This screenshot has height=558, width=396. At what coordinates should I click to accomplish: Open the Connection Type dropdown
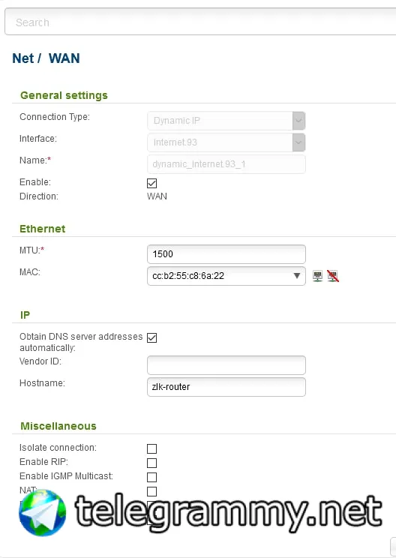click(x=226, y=121)
